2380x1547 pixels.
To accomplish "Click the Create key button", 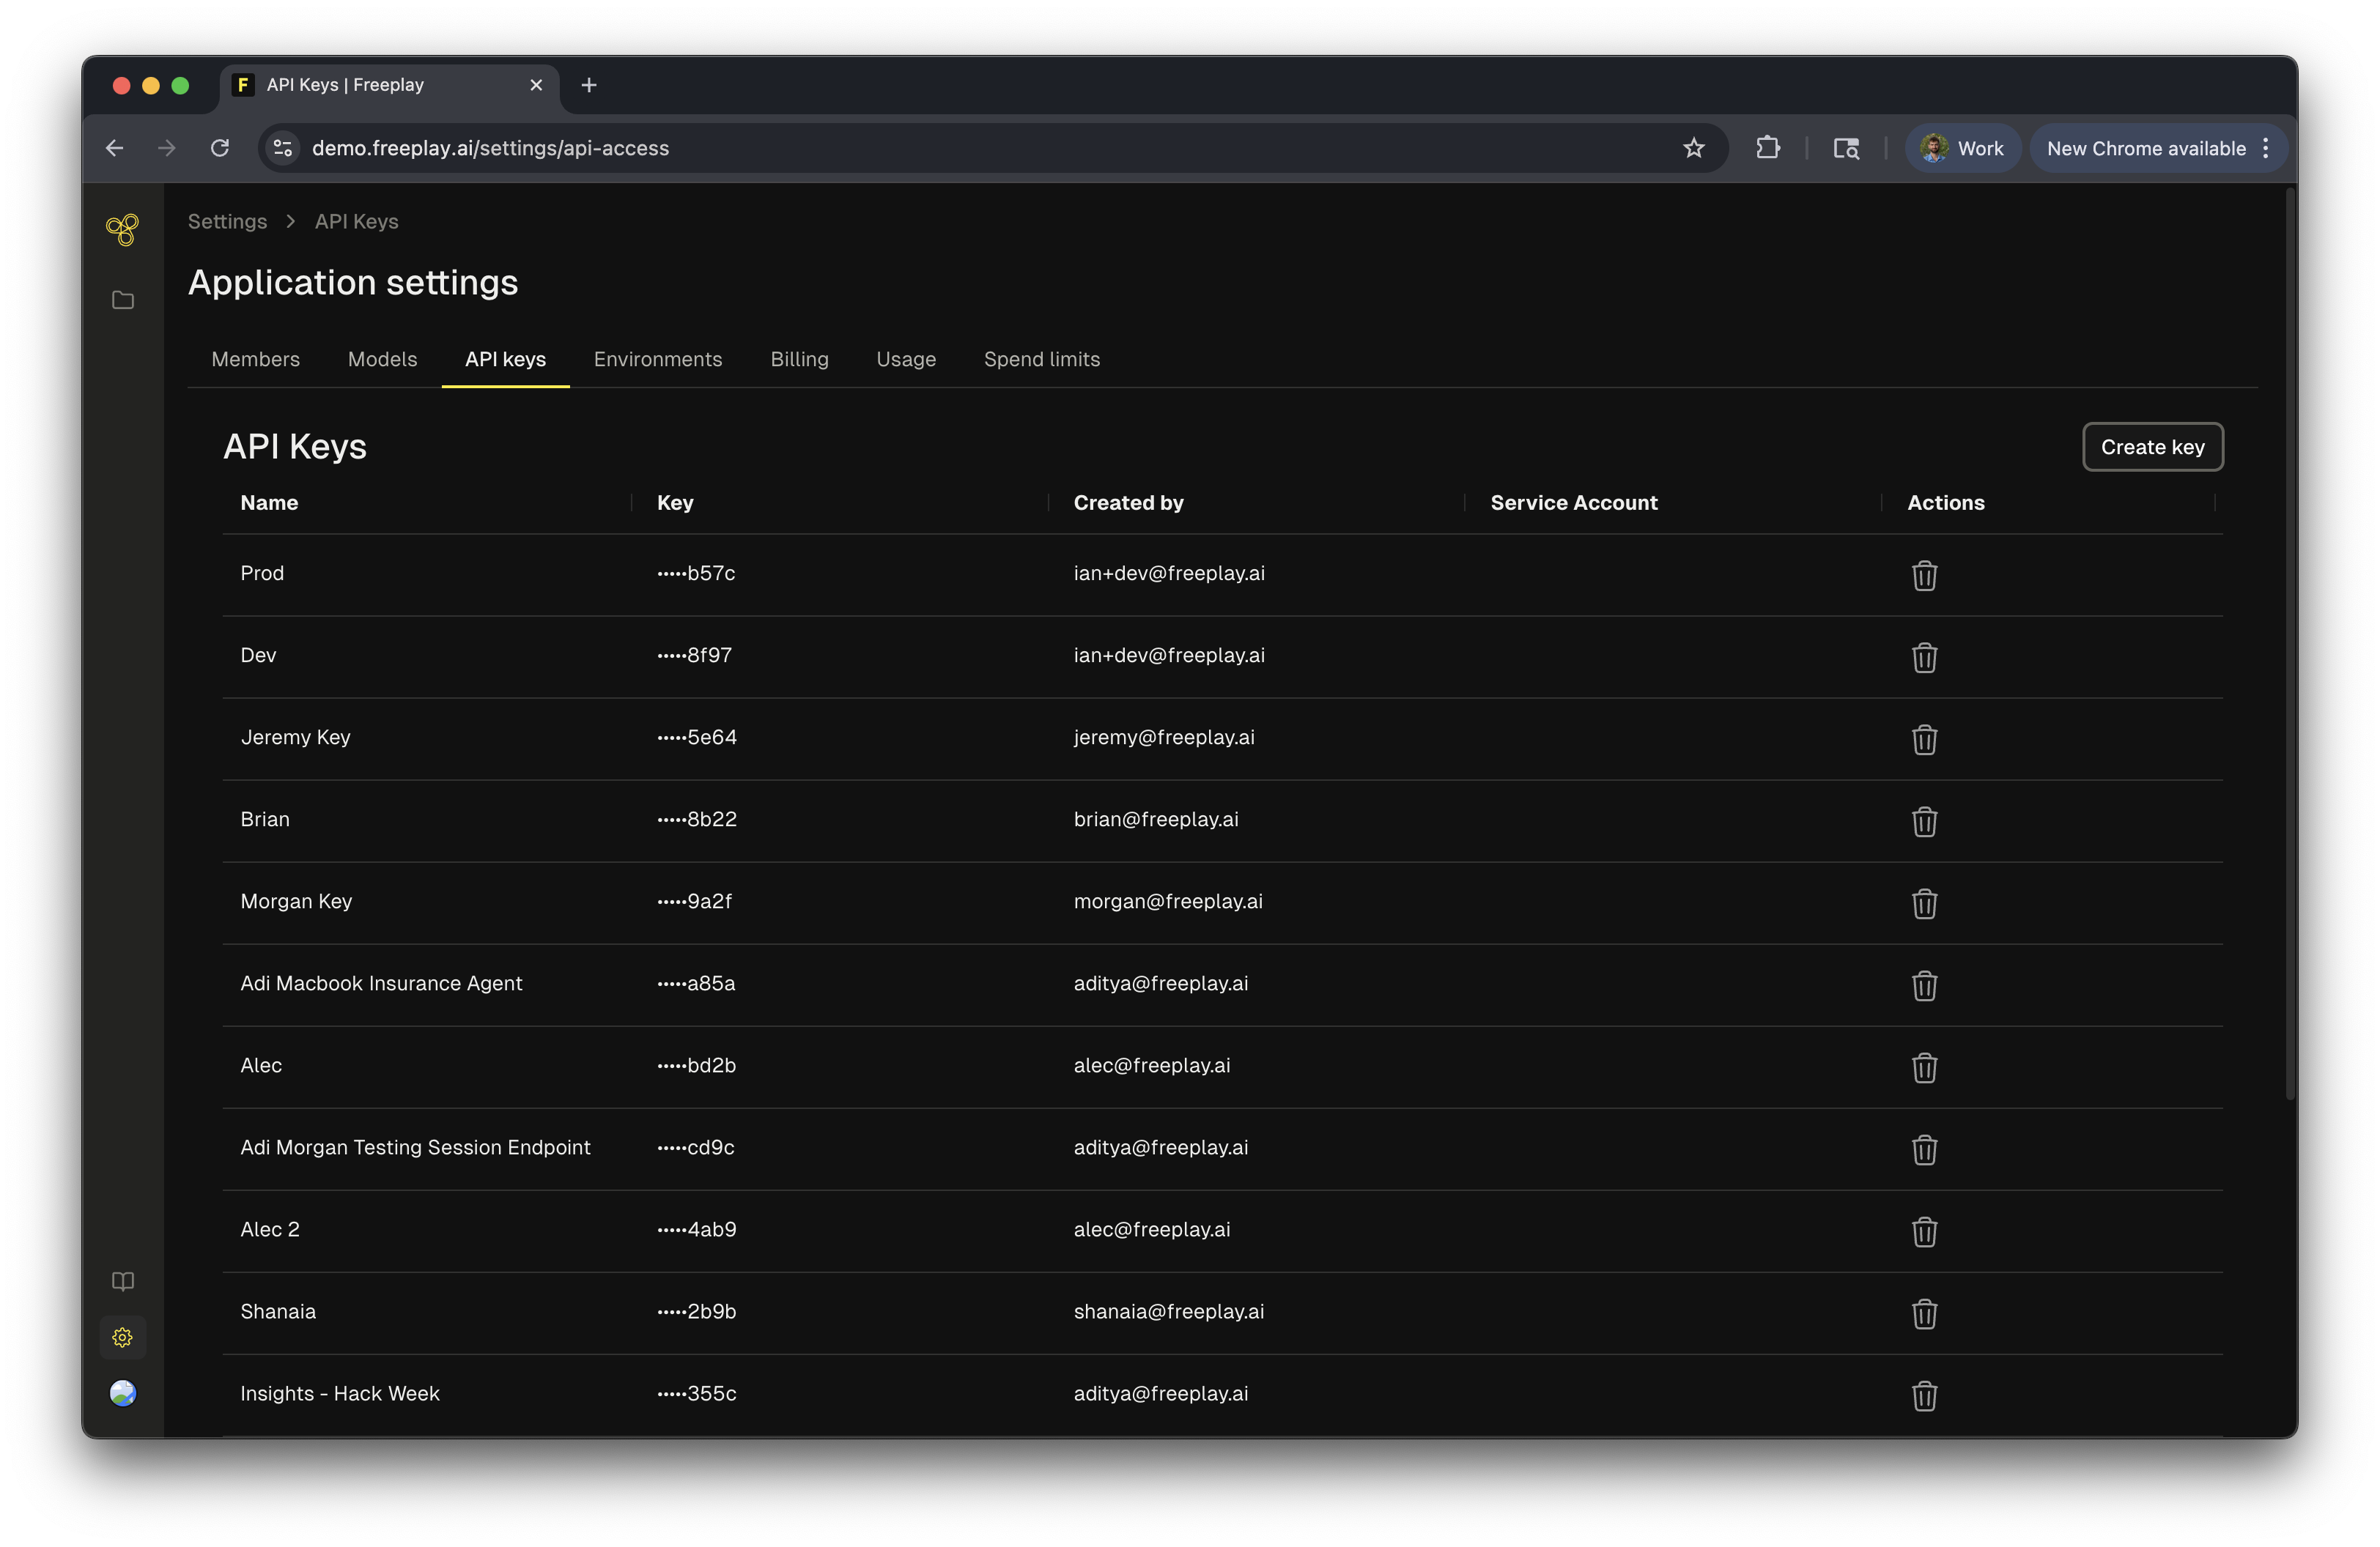I will pyautogui.click(x=2152, y=447).
